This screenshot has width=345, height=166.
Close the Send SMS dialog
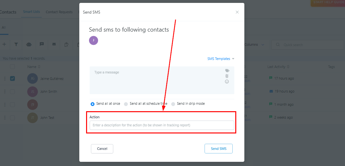point(237,12)
